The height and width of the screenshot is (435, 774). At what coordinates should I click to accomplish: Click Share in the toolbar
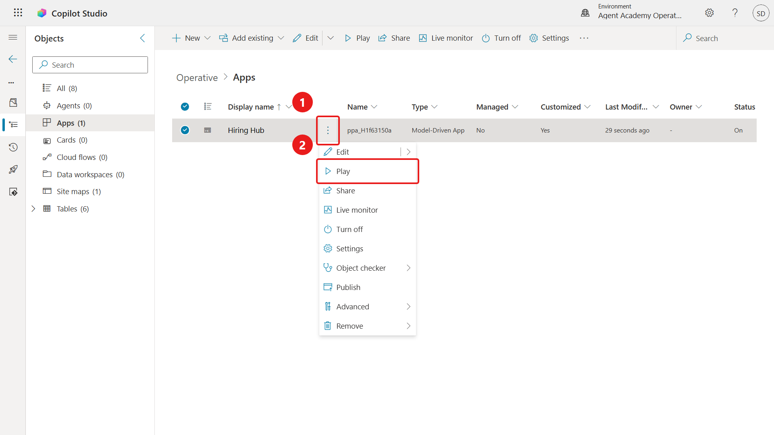[394, 38]
